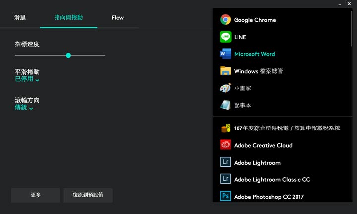Click the 指標速度 slider handle
357x214 pixels.
click(68, 55)
